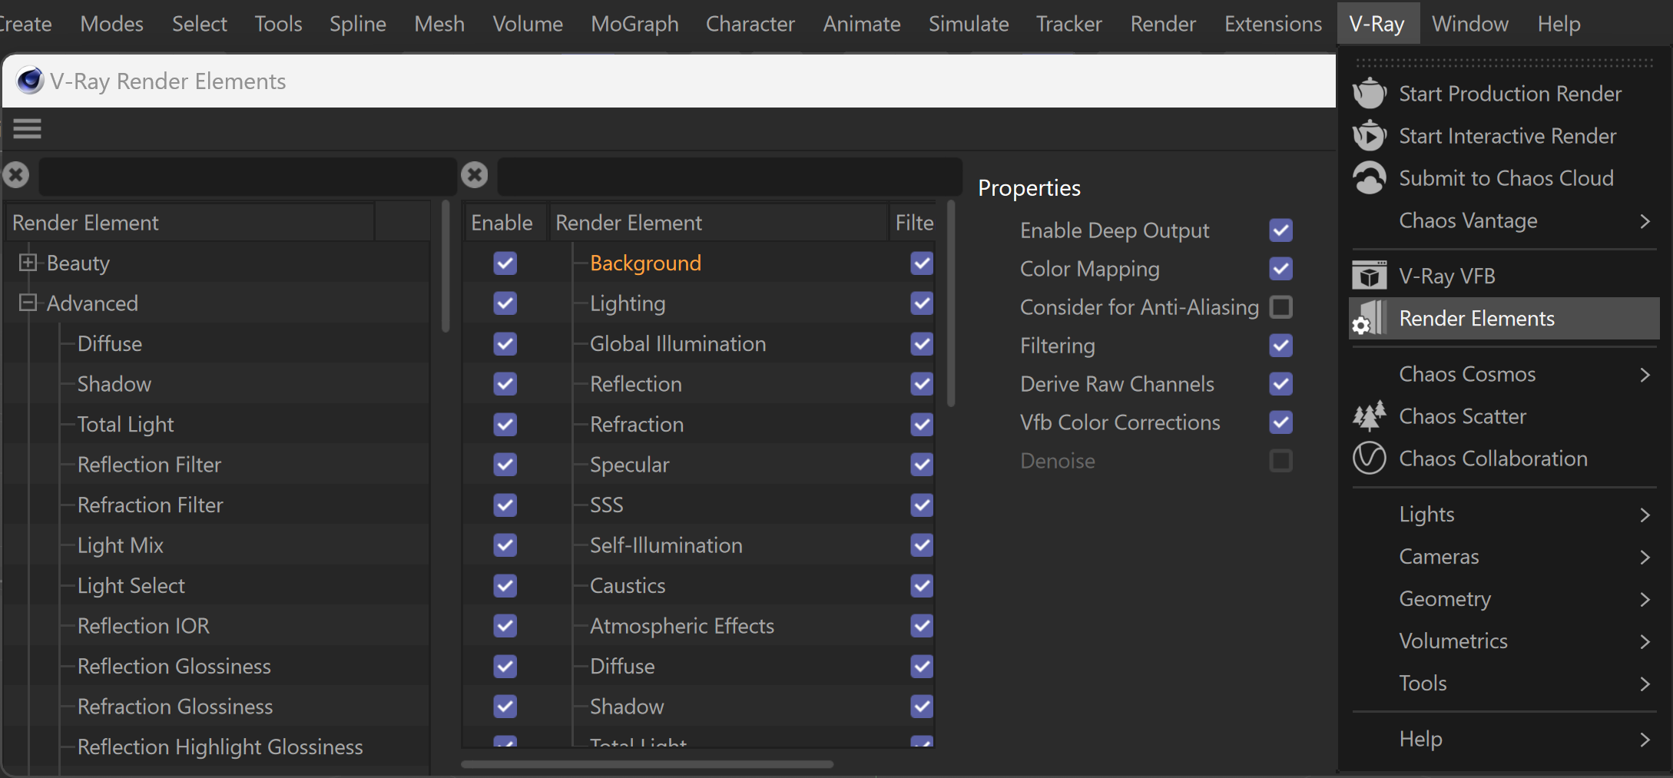
Task: Open the Render menu in the menu bar
Action: point(1163,24)
